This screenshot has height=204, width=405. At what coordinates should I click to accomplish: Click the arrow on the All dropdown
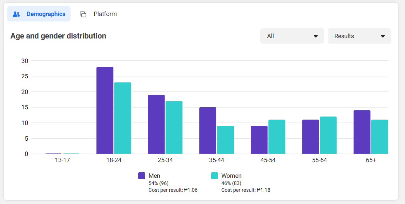coord(316,36)
